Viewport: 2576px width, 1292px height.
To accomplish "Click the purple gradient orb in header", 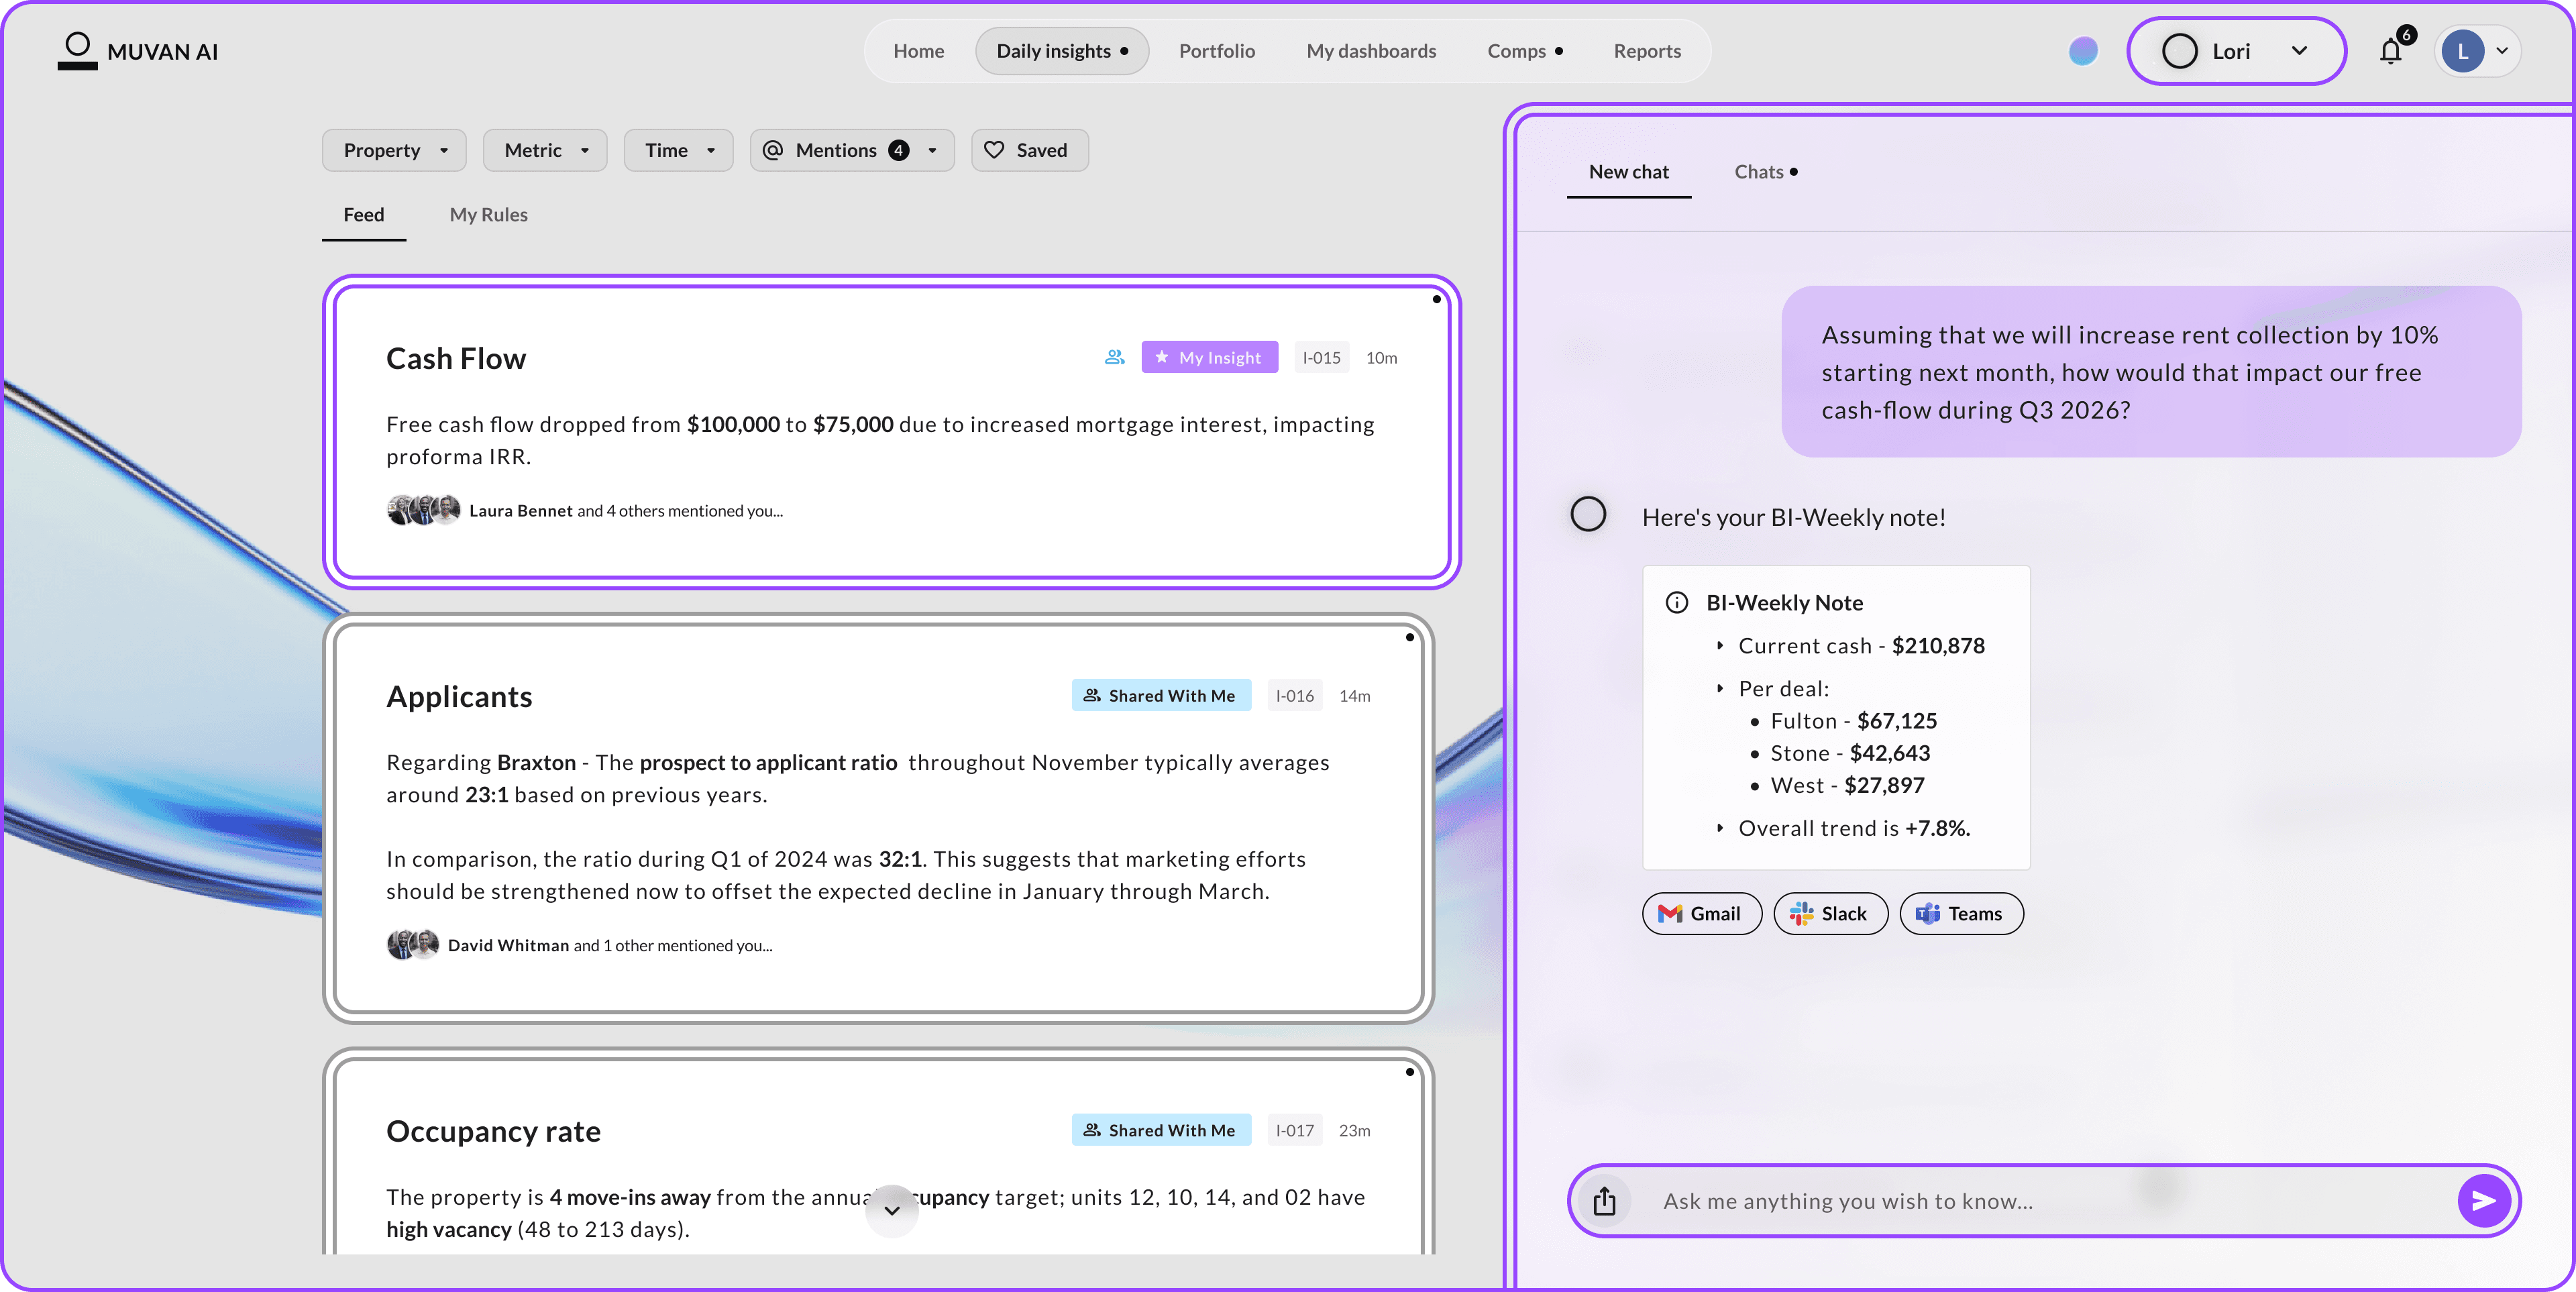I will tap(2082, 51).
